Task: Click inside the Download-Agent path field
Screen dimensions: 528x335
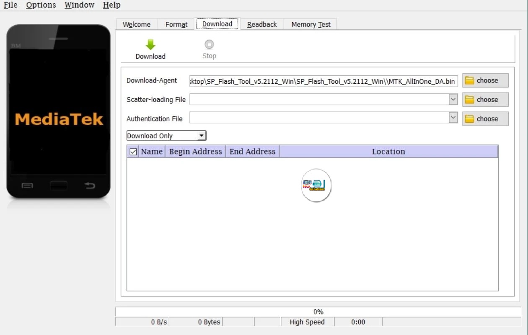Action: (323, 81)
